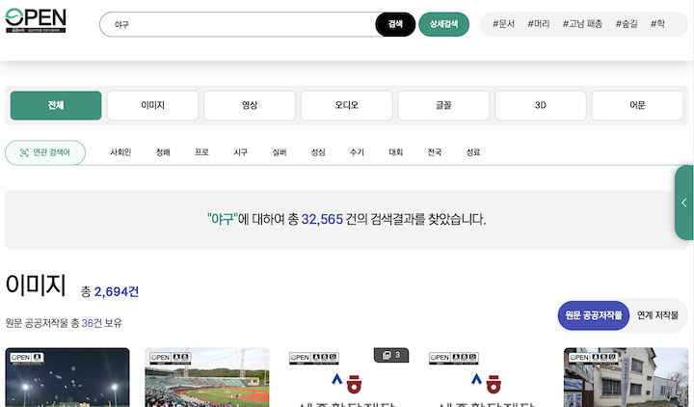Select the 전체 category tab
This screenshot has height=407, width=694.
pos(56,106)
